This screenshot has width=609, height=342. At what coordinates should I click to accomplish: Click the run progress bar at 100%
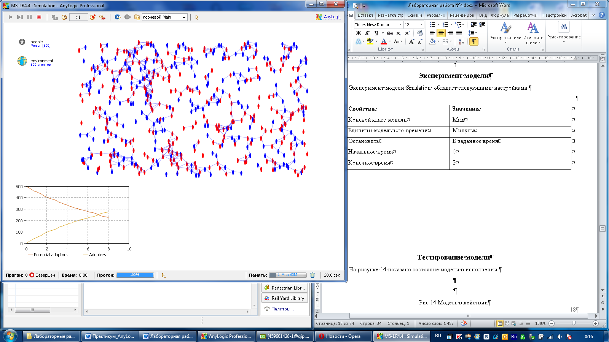point(135,275)
